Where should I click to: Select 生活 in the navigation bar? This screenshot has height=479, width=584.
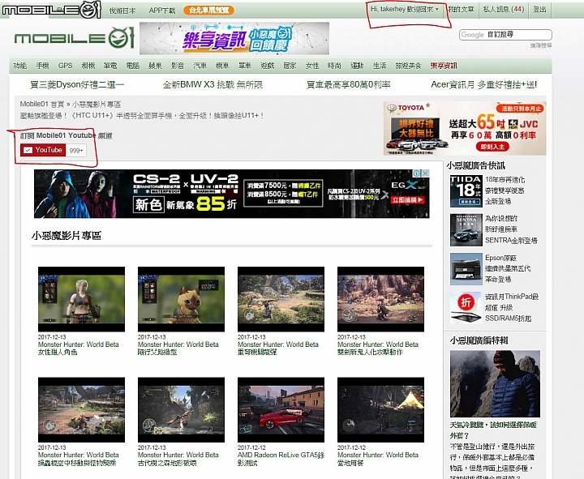pyautogui.click(x=380, y=66)
